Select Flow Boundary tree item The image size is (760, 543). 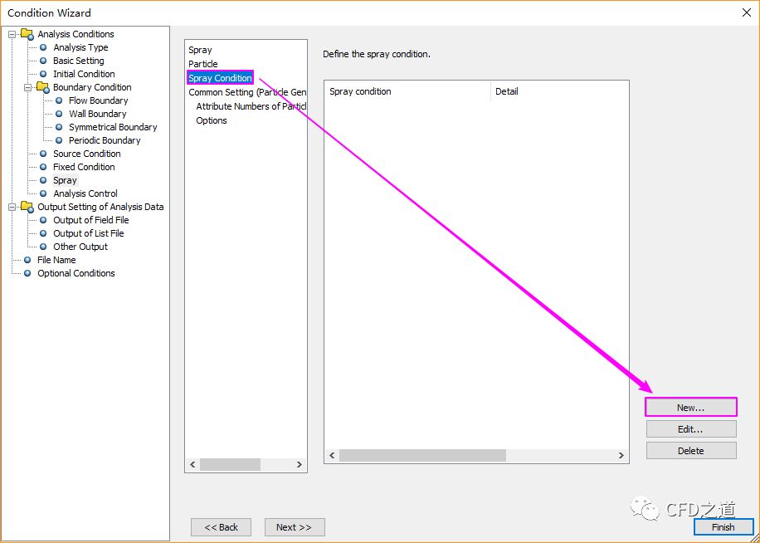99,100
